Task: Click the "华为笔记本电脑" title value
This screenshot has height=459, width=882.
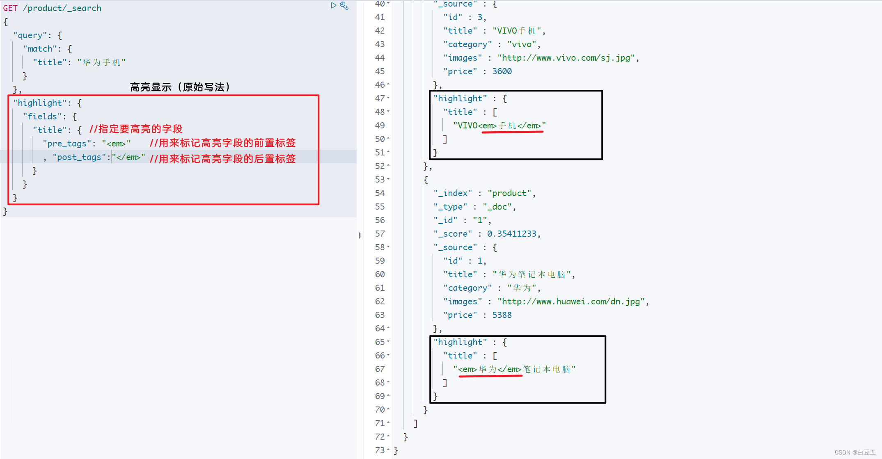Action: (x=532, y=274)
